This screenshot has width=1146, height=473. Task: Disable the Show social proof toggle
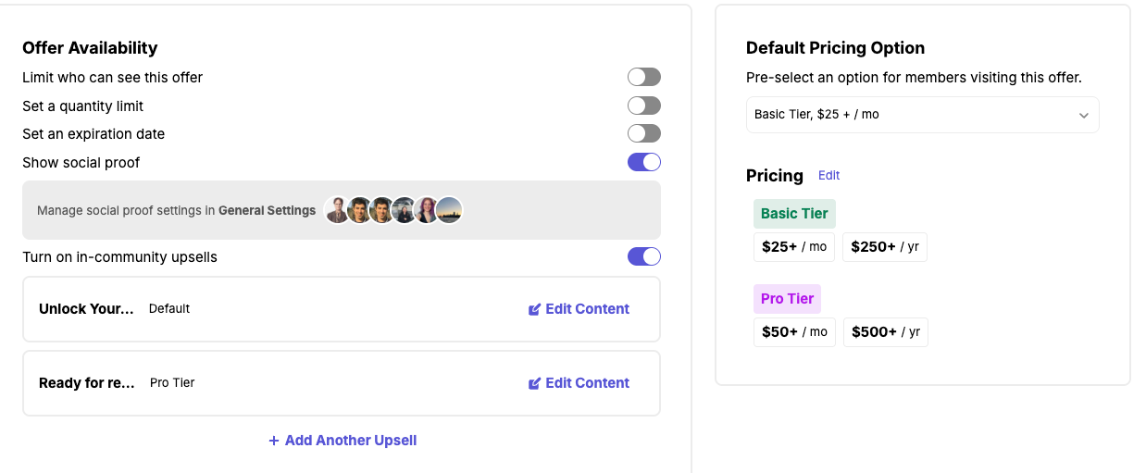point(644,162)
